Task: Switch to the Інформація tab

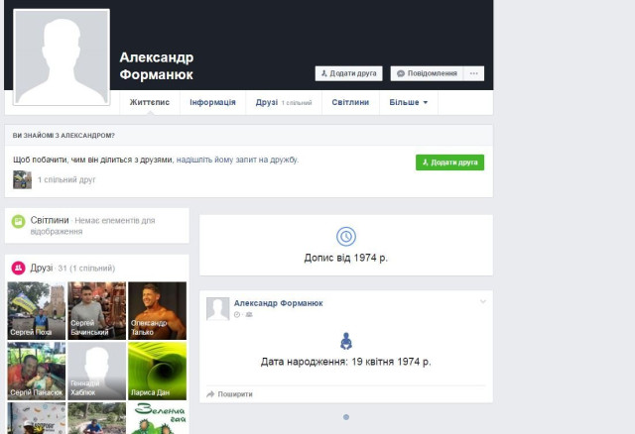Action: pyautogui.click(x=212, y=102)
